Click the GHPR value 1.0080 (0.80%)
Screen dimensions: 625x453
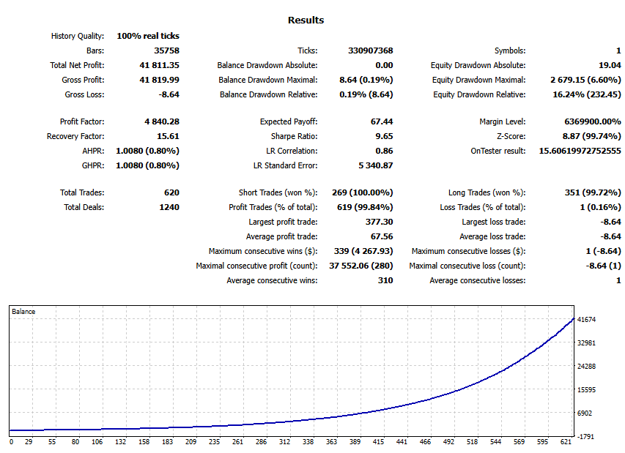[x=147, y=165]
